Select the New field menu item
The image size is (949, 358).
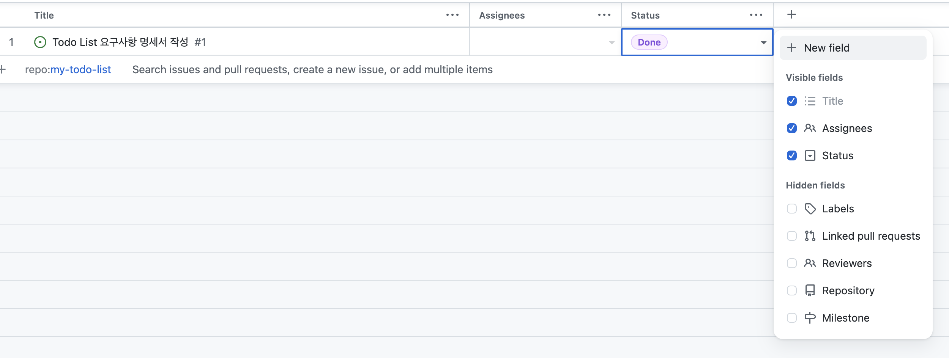[853, 48]
